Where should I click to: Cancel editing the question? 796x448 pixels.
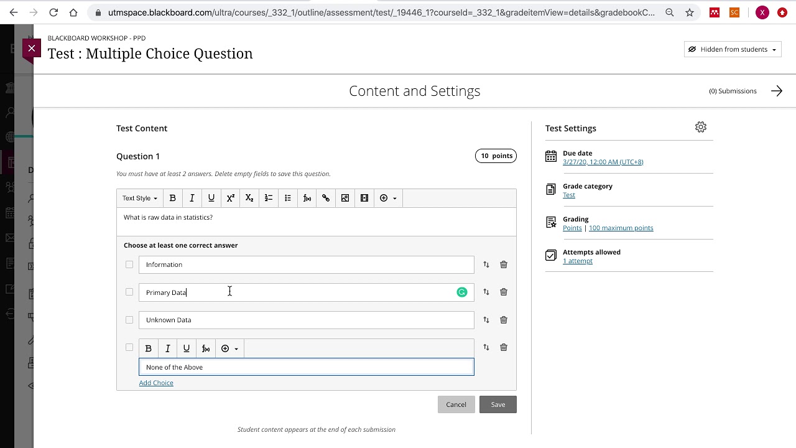456,404
